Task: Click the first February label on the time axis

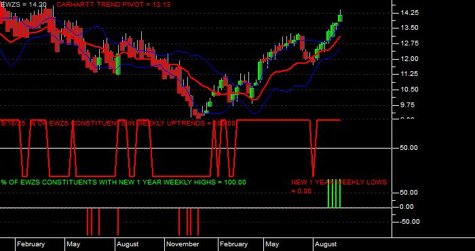Action: (31, 244)
